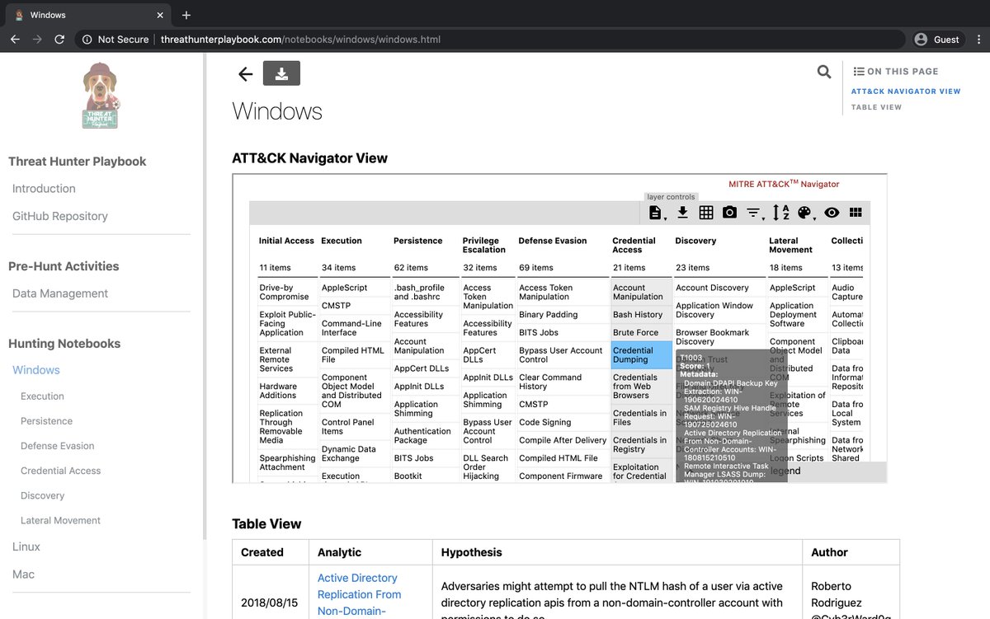Click the Defense Evasion tactic header
This screenshot has width=990, height=619.
coord(553,241)
